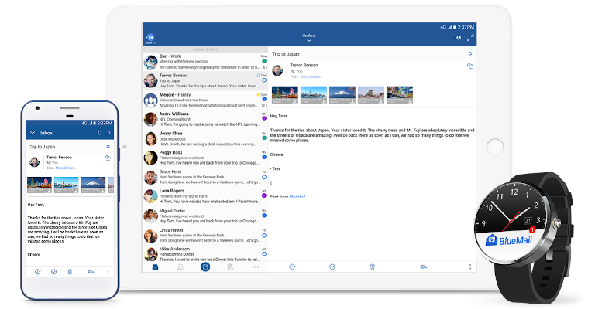Click the reply-all icon next to Trevor Benson on tablet

coord(469,66)
